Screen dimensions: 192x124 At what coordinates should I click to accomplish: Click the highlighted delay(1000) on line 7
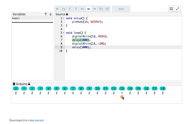(80, 40)
